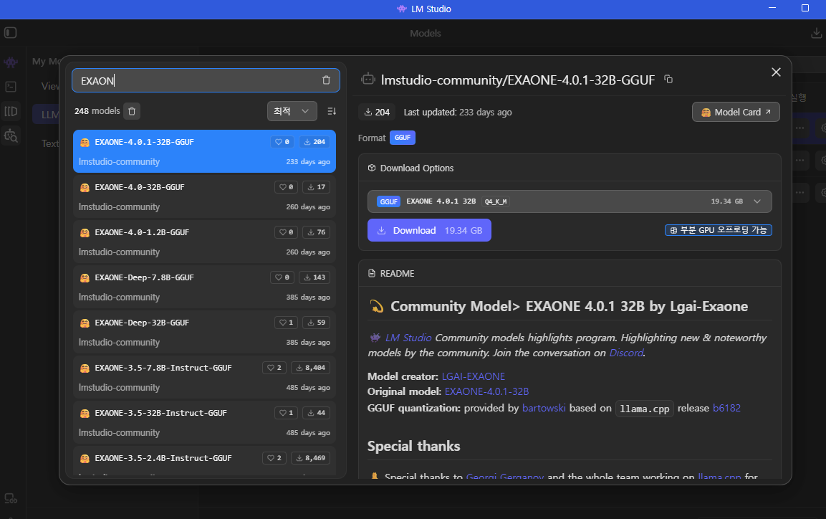The width and height of the screenshot is (826, 519).
Task: Close the model search dialog
Action: click(776, 72)
